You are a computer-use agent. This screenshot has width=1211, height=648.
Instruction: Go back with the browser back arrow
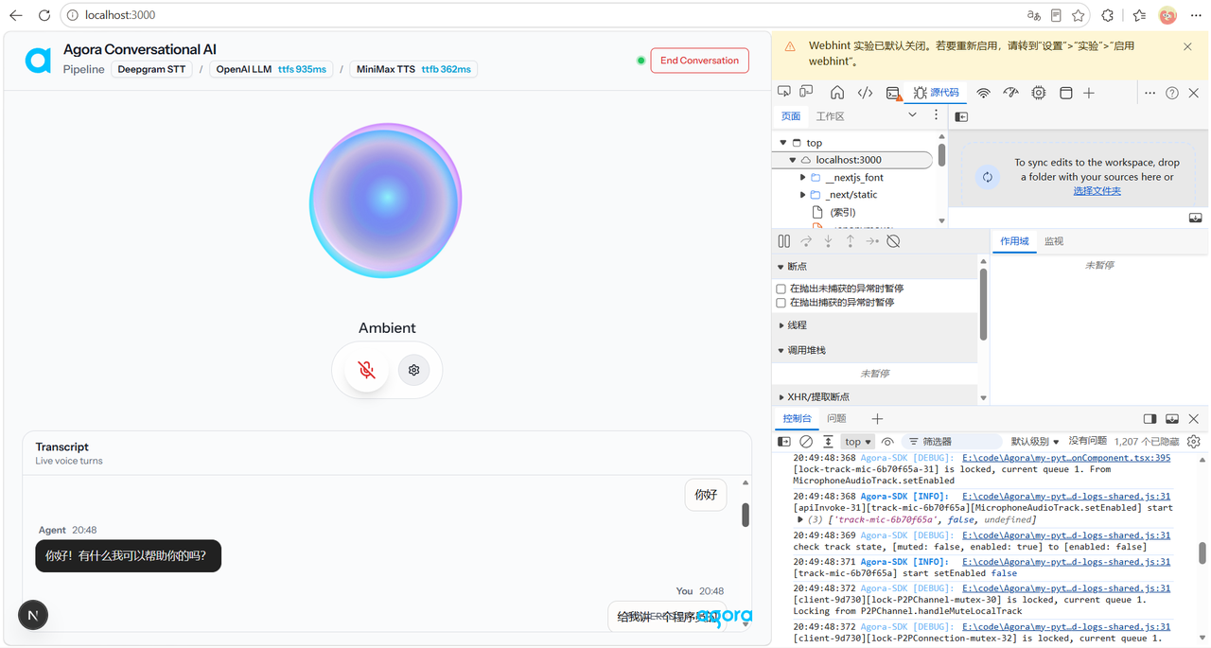point(16,15)
